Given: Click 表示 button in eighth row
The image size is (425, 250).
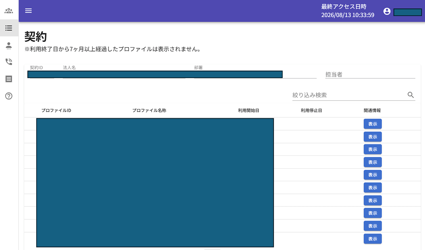Looking at the screenshot, I should click(x=373, y=213).
